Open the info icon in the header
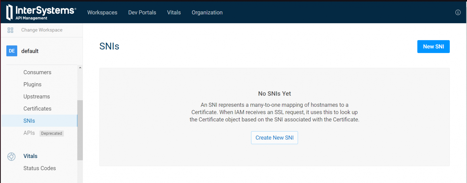 click(458, 12)
